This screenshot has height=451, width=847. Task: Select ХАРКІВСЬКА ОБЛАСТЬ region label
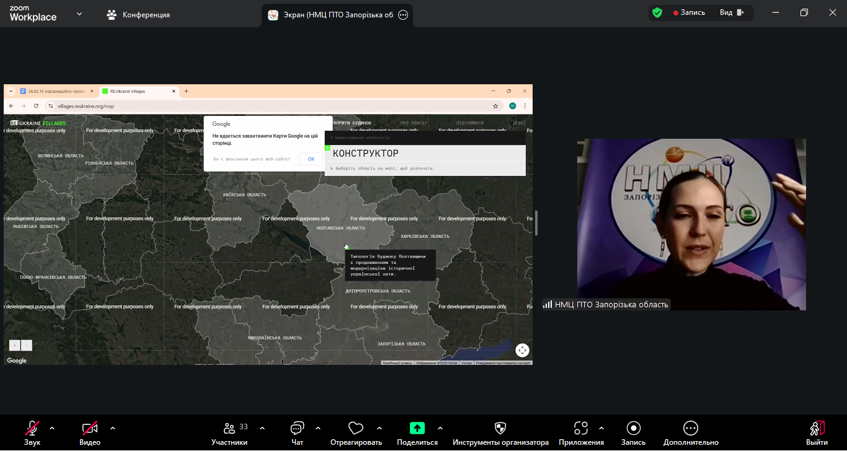425,236
